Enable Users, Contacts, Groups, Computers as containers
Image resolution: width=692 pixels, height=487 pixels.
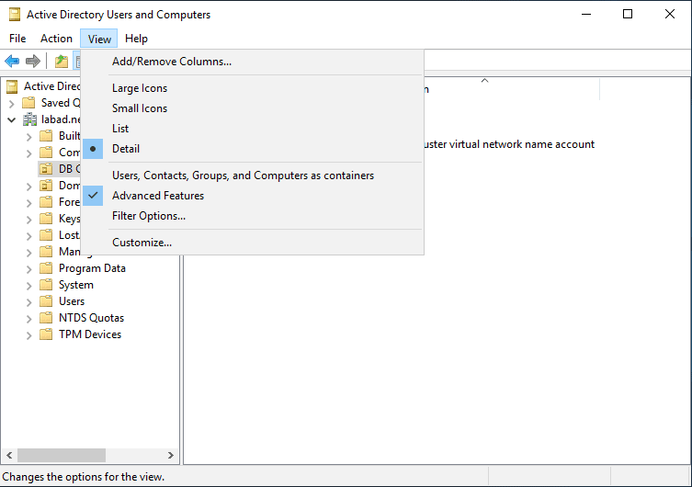[243, 176]
